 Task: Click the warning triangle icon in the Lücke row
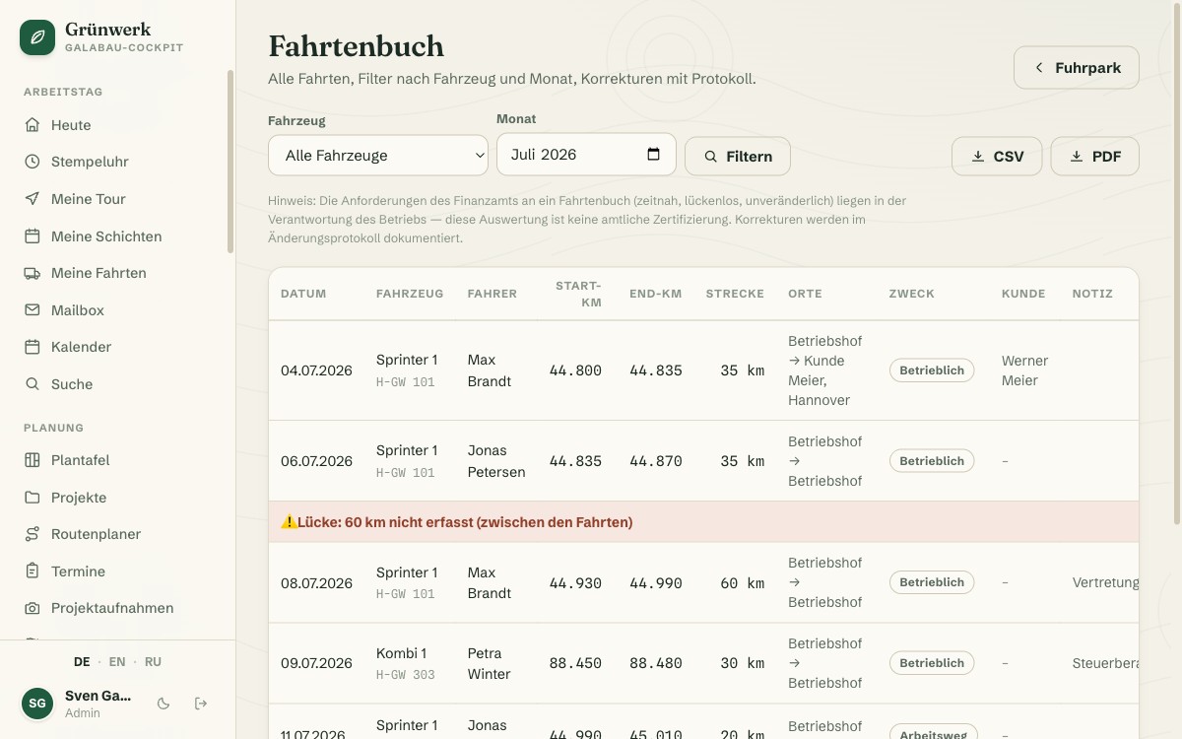coord(289,522)
